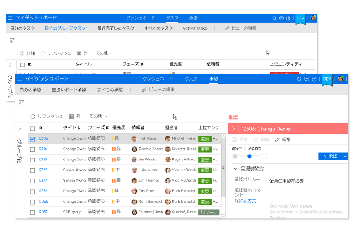The height and width of the screenshot is (236, 354).
Task: Check checkbox for row 12377
Action: click(x=33, y=181)
